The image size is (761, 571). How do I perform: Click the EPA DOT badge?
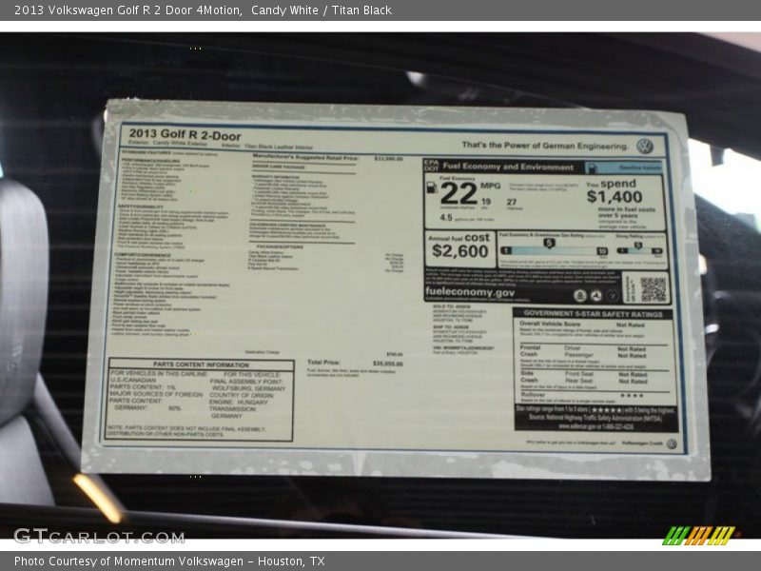click(x=432, y=166)
